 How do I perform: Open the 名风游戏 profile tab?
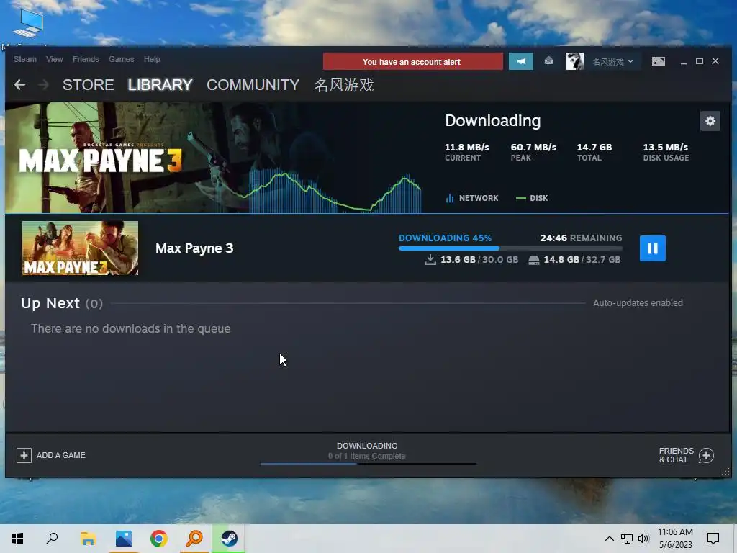[x=344, y=85]
